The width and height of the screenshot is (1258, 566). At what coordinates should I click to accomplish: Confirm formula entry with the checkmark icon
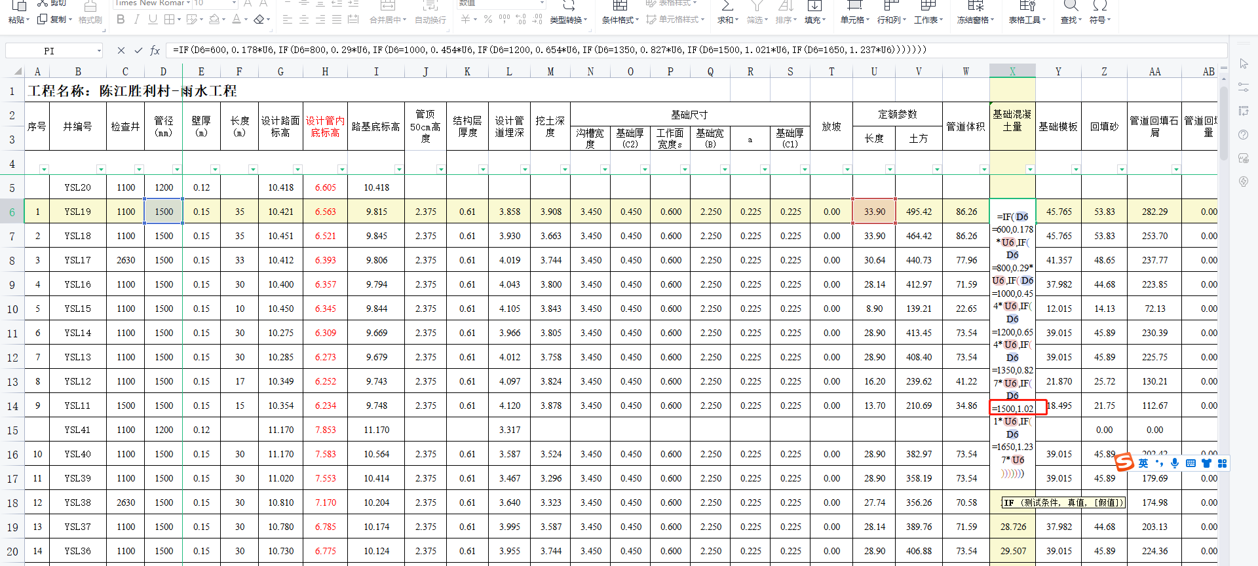[138, 50]
